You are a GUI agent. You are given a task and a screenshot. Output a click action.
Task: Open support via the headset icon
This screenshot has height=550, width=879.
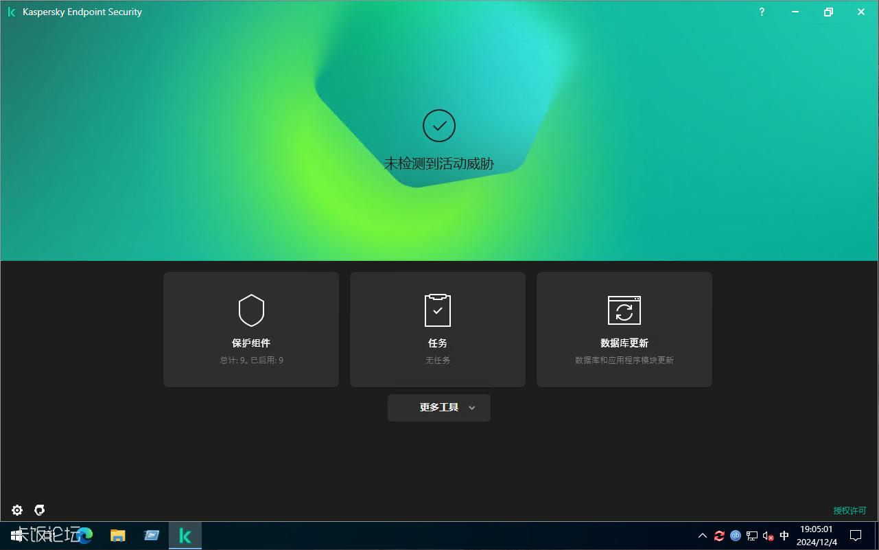(40, 509)
